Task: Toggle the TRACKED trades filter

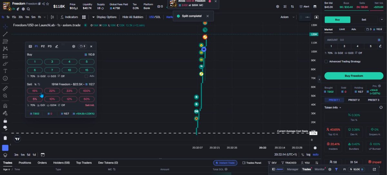Action: coord(289,163)
